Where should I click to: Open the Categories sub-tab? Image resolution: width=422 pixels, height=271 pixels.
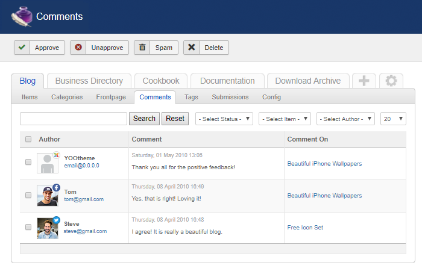tap(67, 97)
